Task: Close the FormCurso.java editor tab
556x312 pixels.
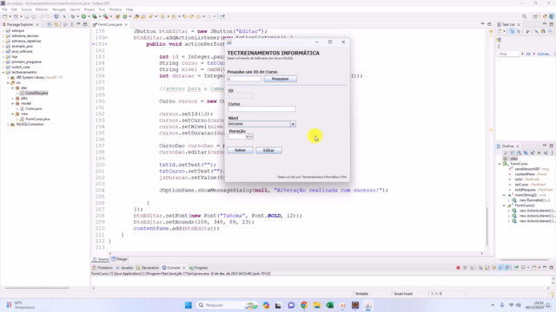Action: click(126, 25)
